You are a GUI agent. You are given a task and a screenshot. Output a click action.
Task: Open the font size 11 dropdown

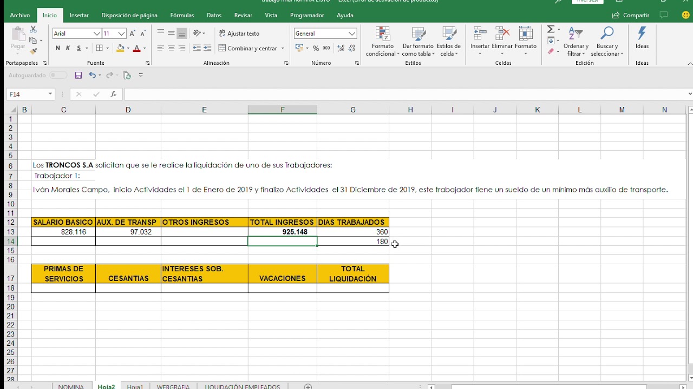122,33
